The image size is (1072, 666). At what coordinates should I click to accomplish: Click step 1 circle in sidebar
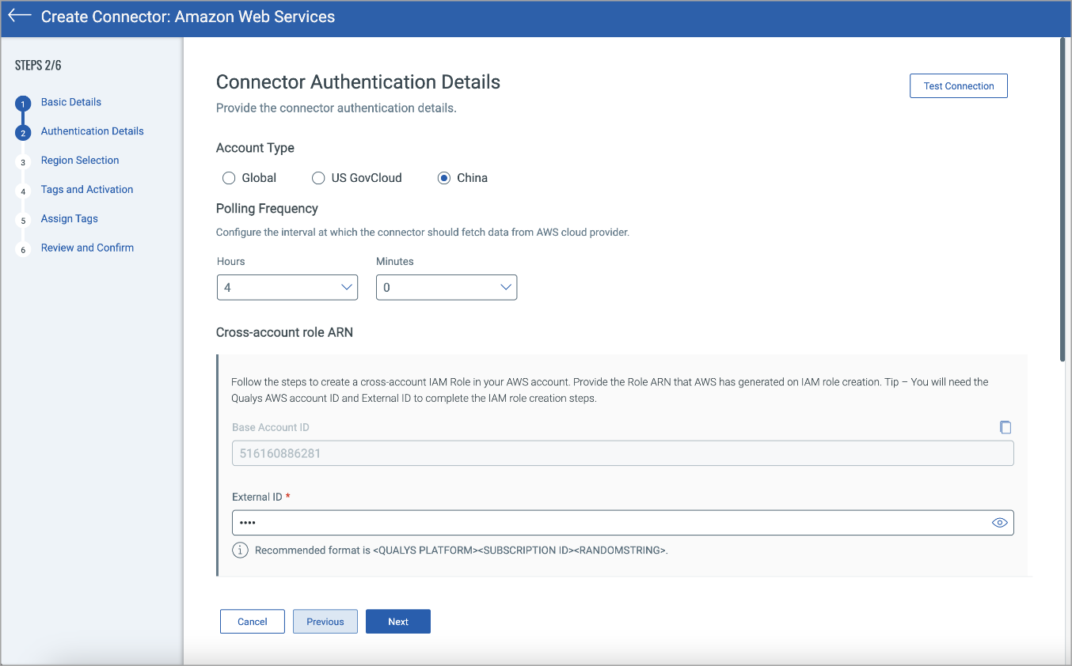coord(24,104)
